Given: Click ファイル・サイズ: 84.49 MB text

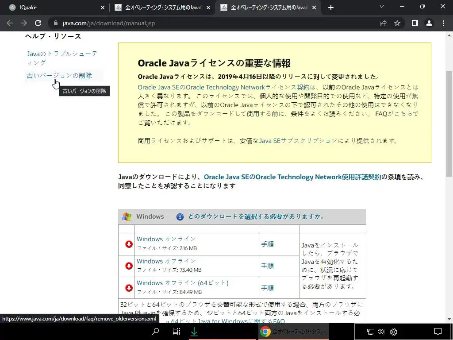Looking at the screenshot, I should [x=169, y=292].
